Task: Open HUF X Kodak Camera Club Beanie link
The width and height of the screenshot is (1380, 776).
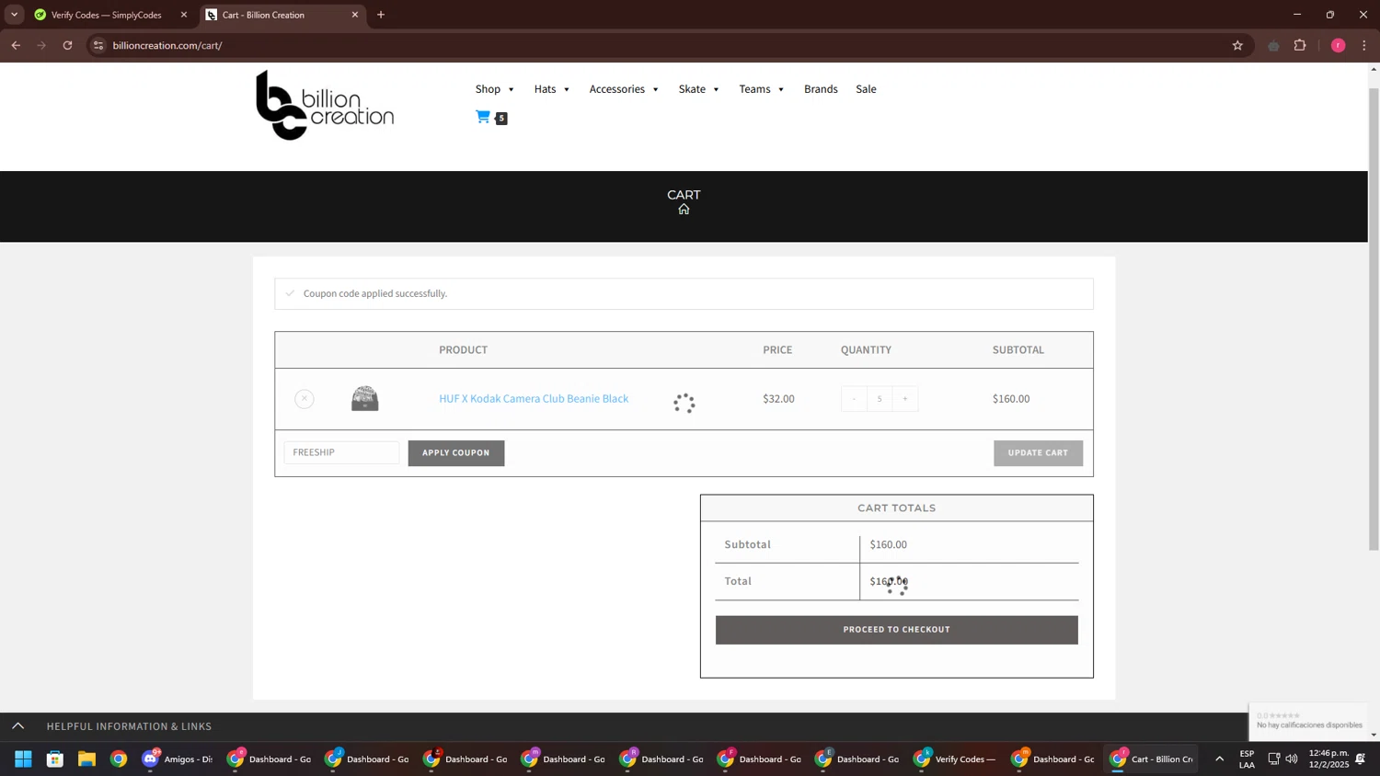Action: 534,399
